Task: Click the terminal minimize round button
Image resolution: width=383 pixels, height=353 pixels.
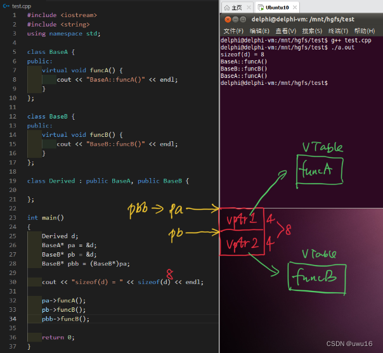Action: (235, 20)
